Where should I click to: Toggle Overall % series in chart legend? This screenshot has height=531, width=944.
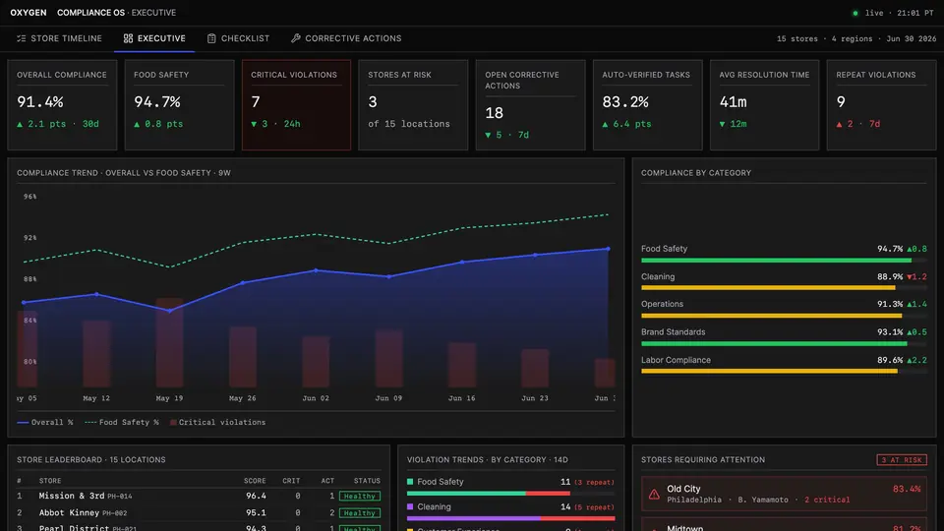click(x=45, y=423)
